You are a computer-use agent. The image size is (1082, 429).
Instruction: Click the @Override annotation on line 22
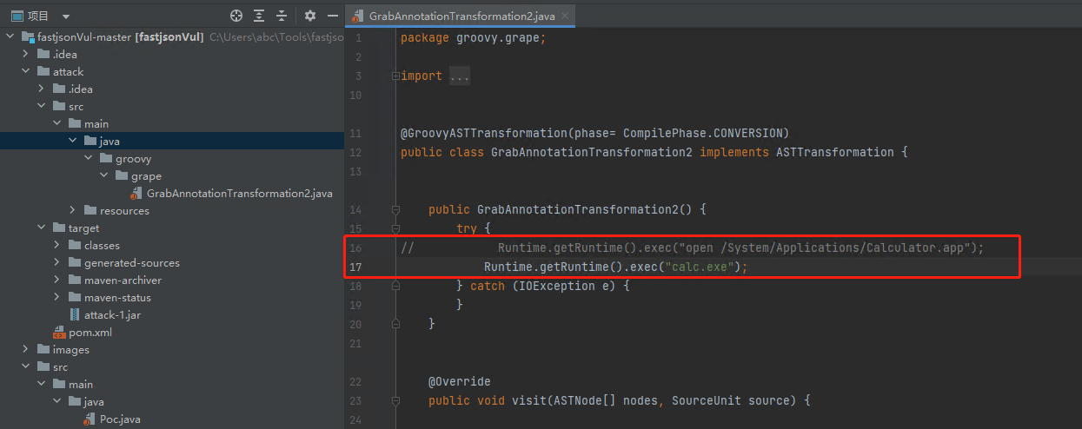tap(459, 381)
